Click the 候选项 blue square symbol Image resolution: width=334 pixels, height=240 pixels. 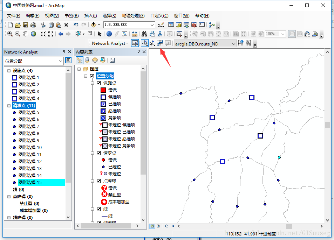[103, 97]
